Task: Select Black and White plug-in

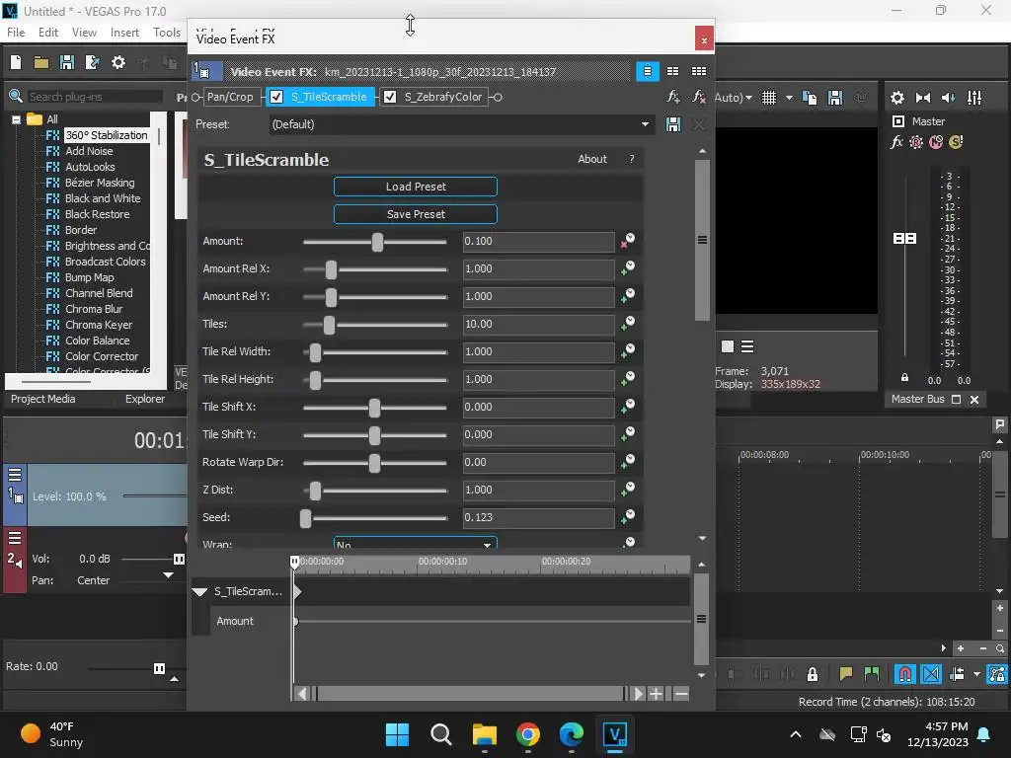Action: tap(103, 198)
